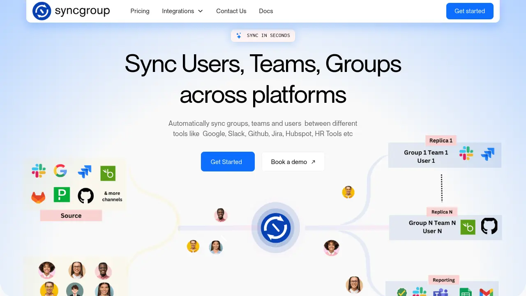The height and width of the screenshot is (296, 526).
Task: Click the Slack icon in the Replica 1 box
Action: point(466,153)
